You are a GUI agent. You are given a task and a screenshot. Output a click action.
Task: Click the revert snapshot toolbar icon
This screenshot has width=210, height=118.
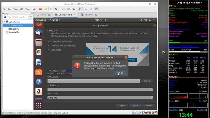pyautogui.click(x=69, y=9)
